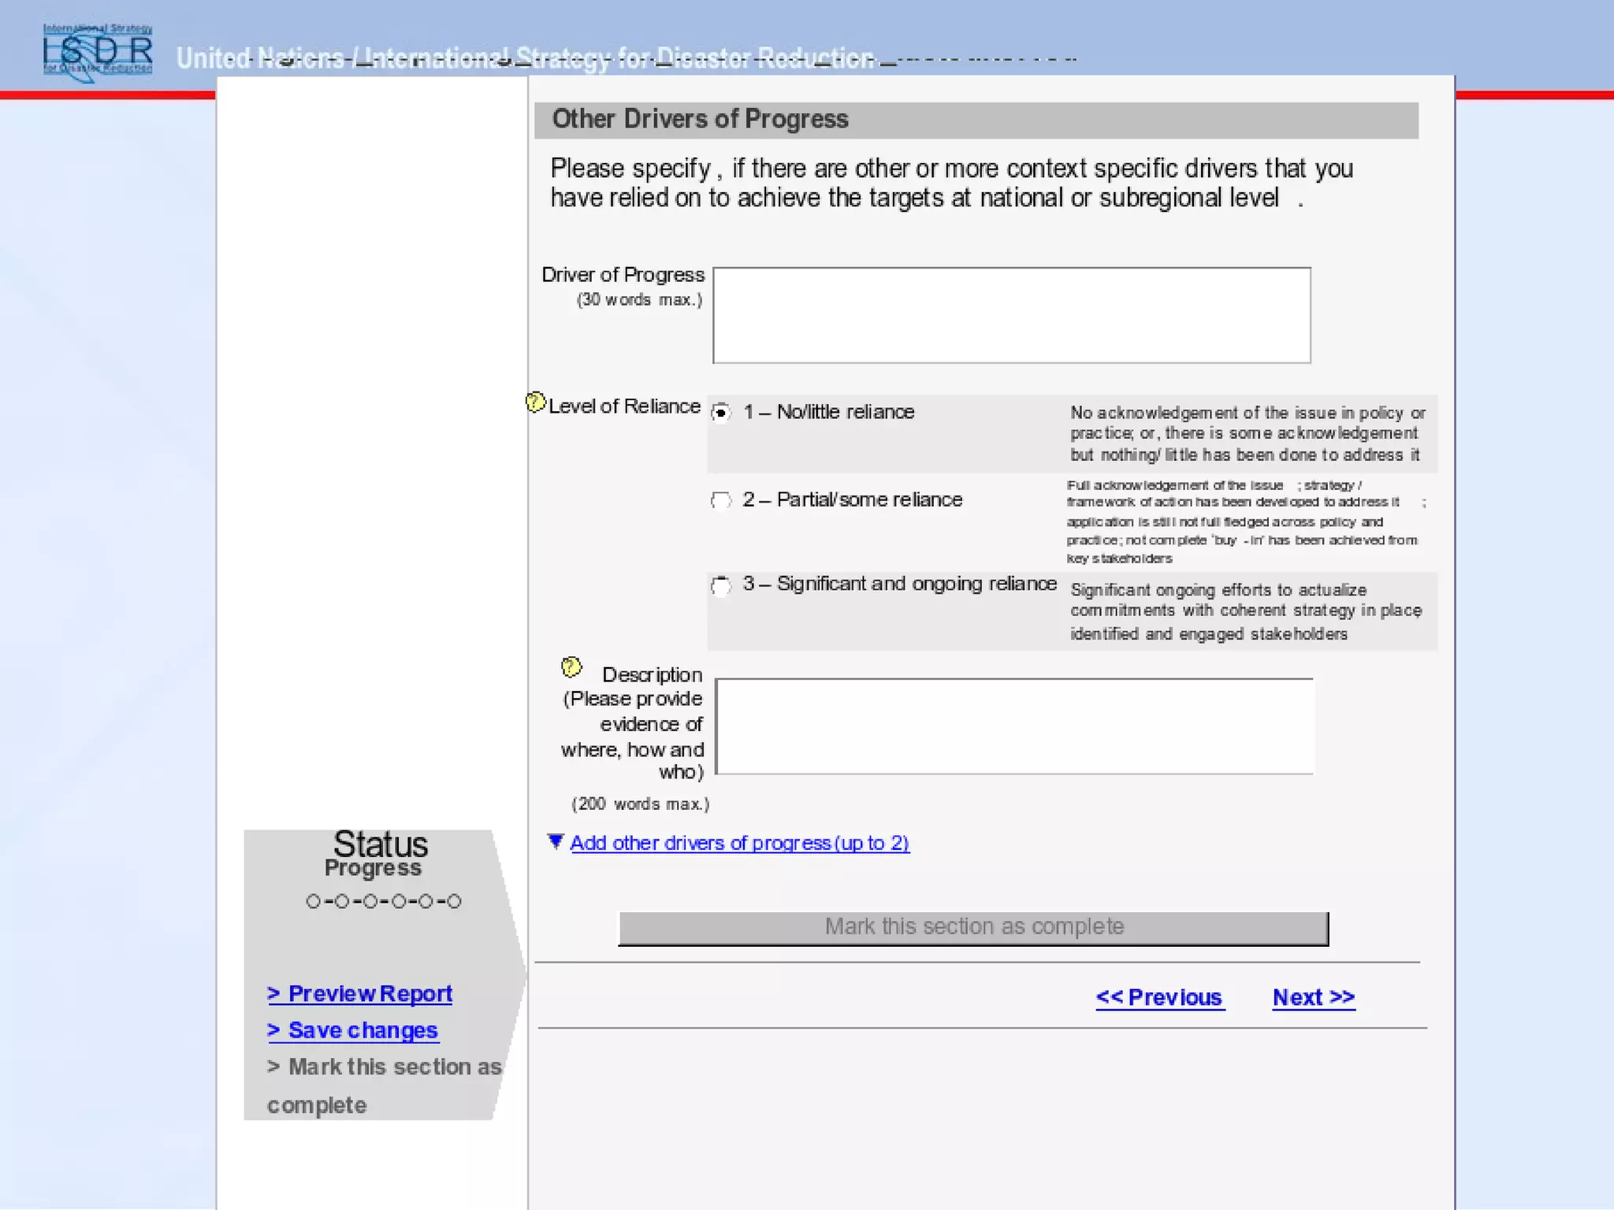Click into Driver of Progress text box

(1011, 315)
